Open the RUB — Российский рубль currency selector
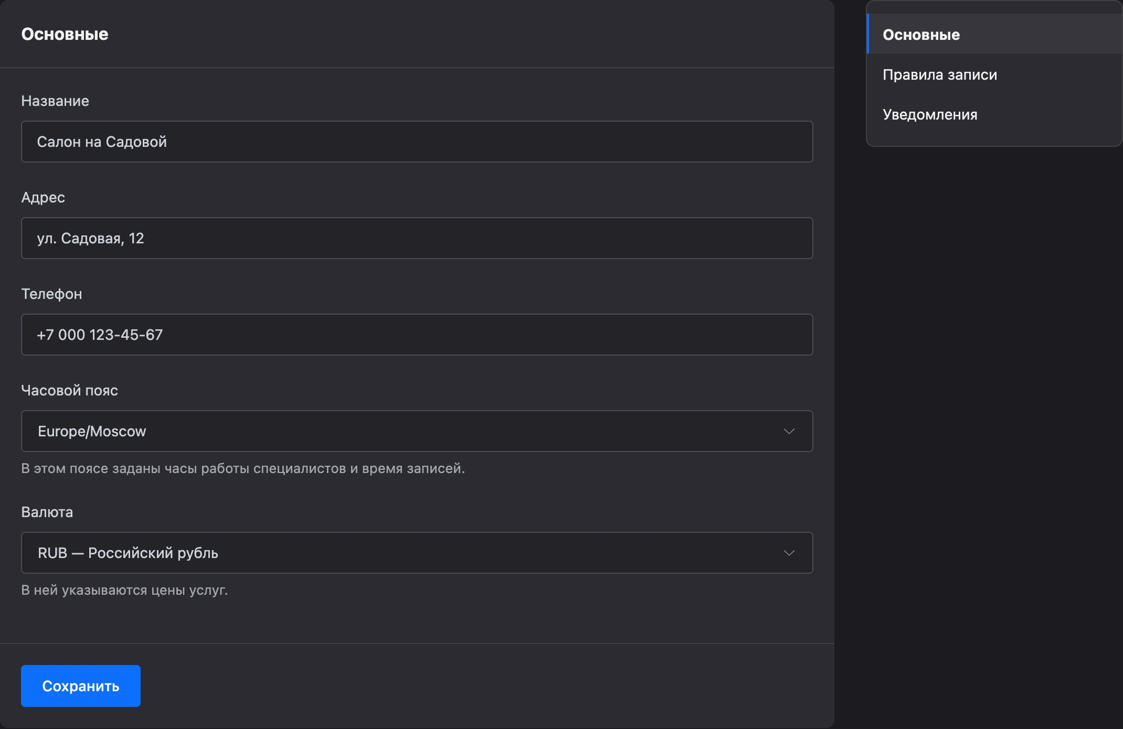 pos(417,553)
